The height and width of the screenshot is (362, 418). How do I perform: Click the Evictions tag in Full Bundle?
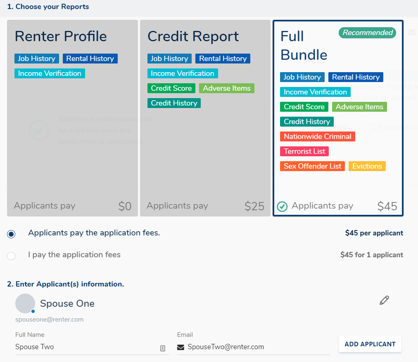click(x=367, y=166)
